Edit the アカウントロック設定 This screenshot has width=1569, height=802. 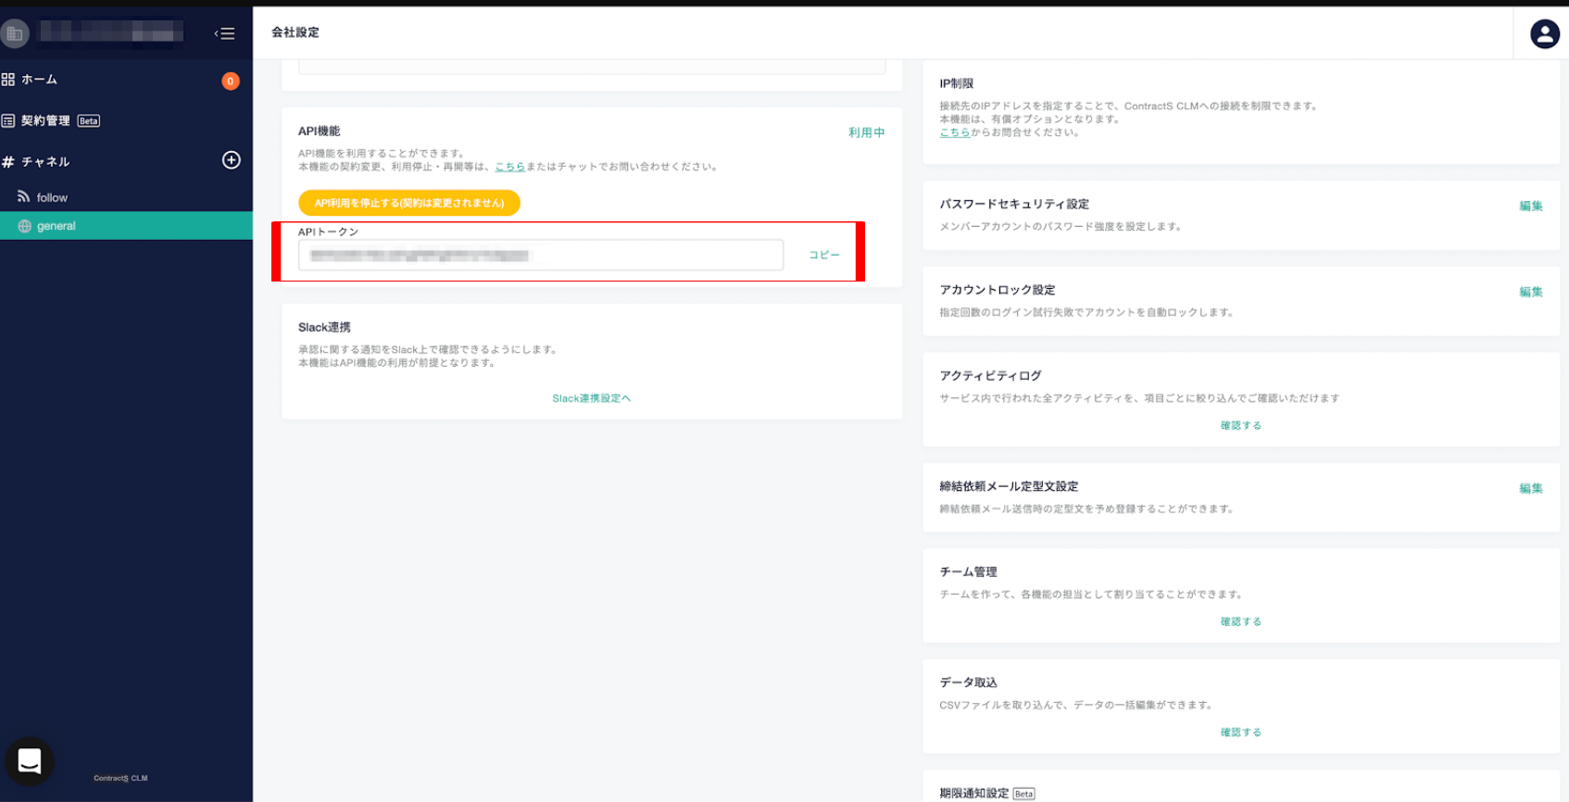(1530, 293)
